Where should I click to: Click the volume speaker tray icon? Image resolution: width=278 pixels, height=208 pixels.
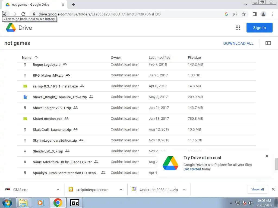[250, 203]
